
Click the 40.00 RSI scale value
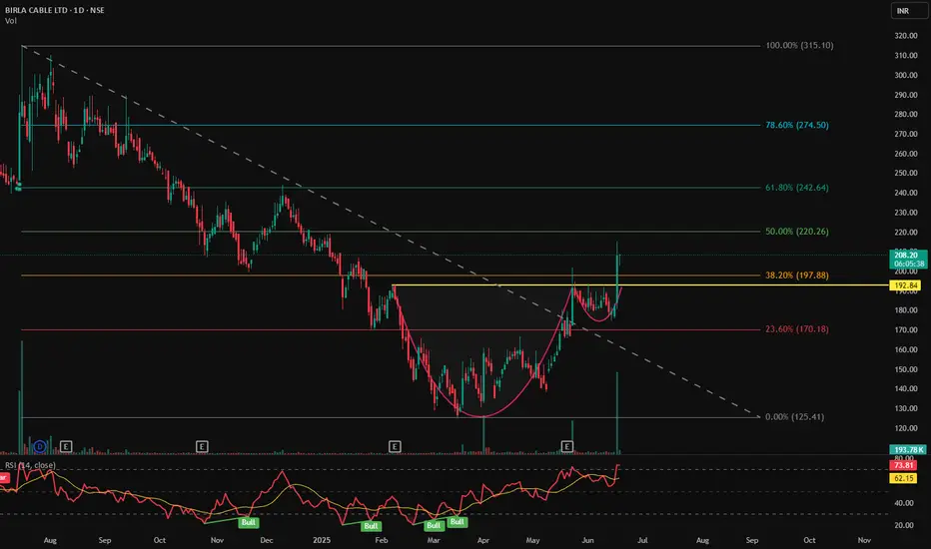pos(904,503)
